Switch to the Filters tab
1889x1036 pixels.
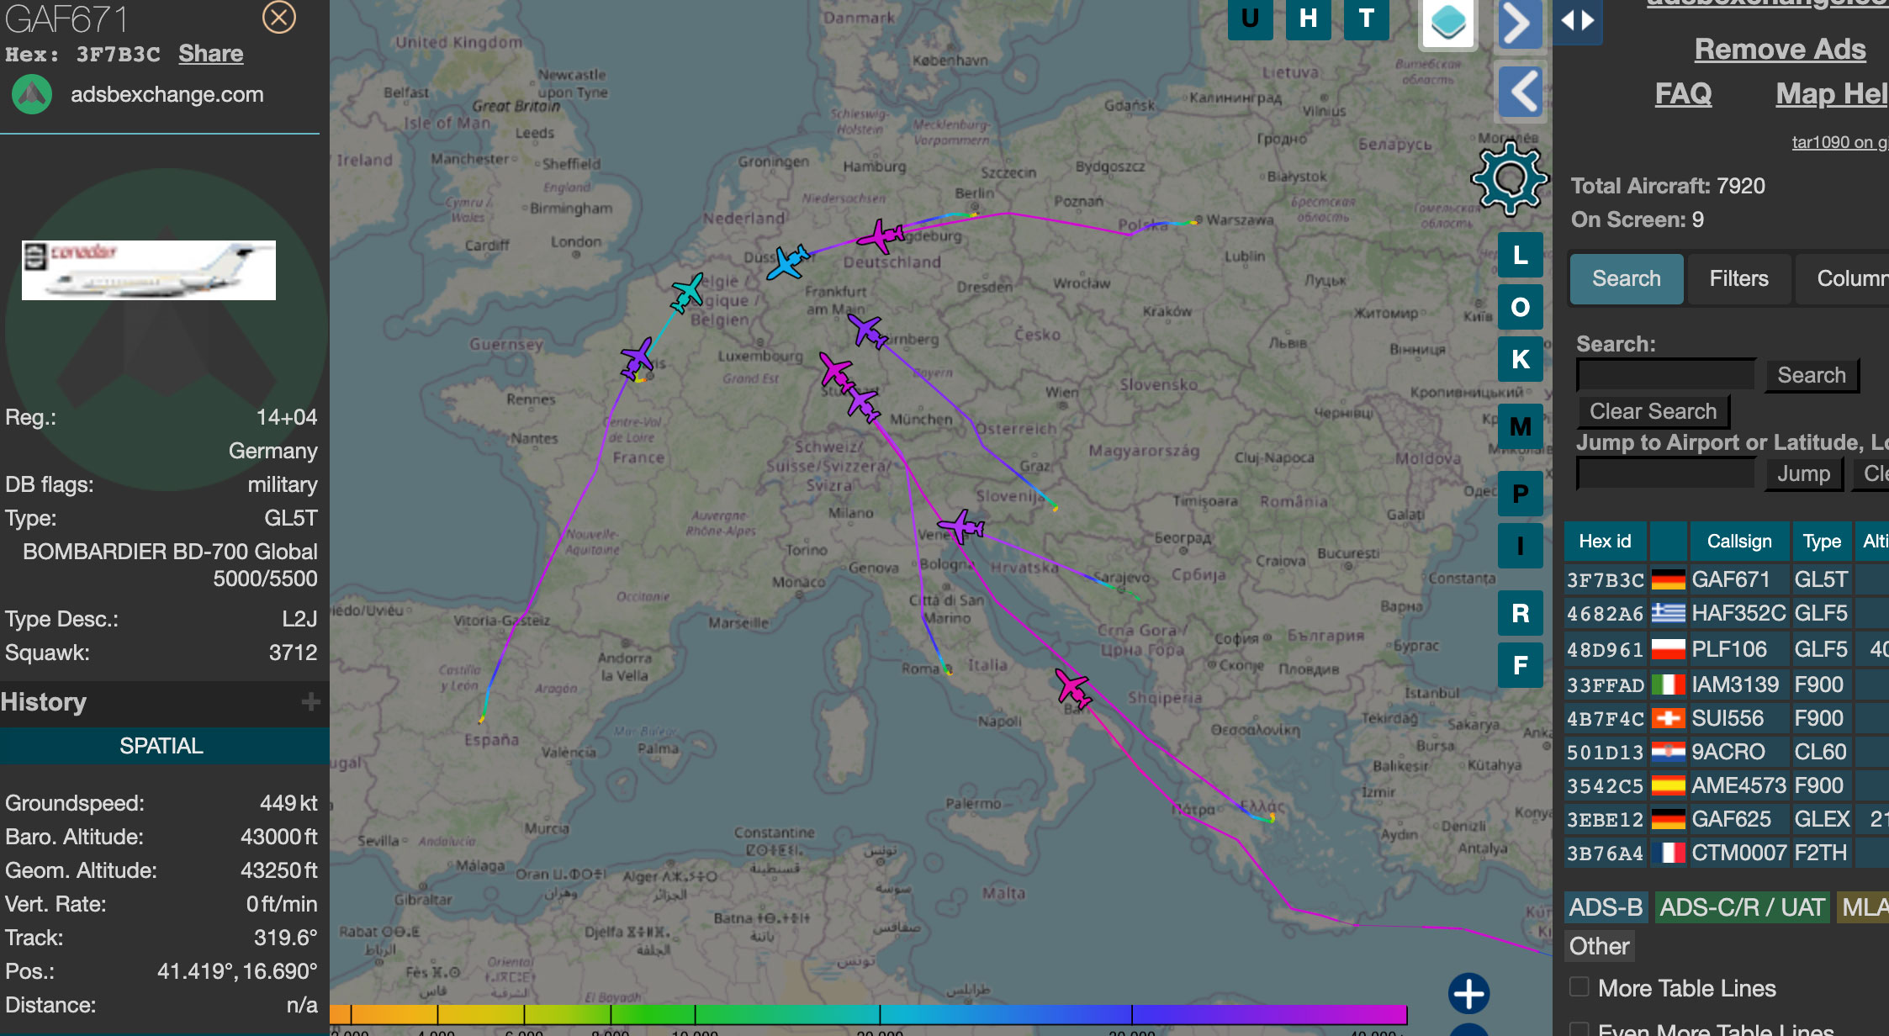(1738, 278)
